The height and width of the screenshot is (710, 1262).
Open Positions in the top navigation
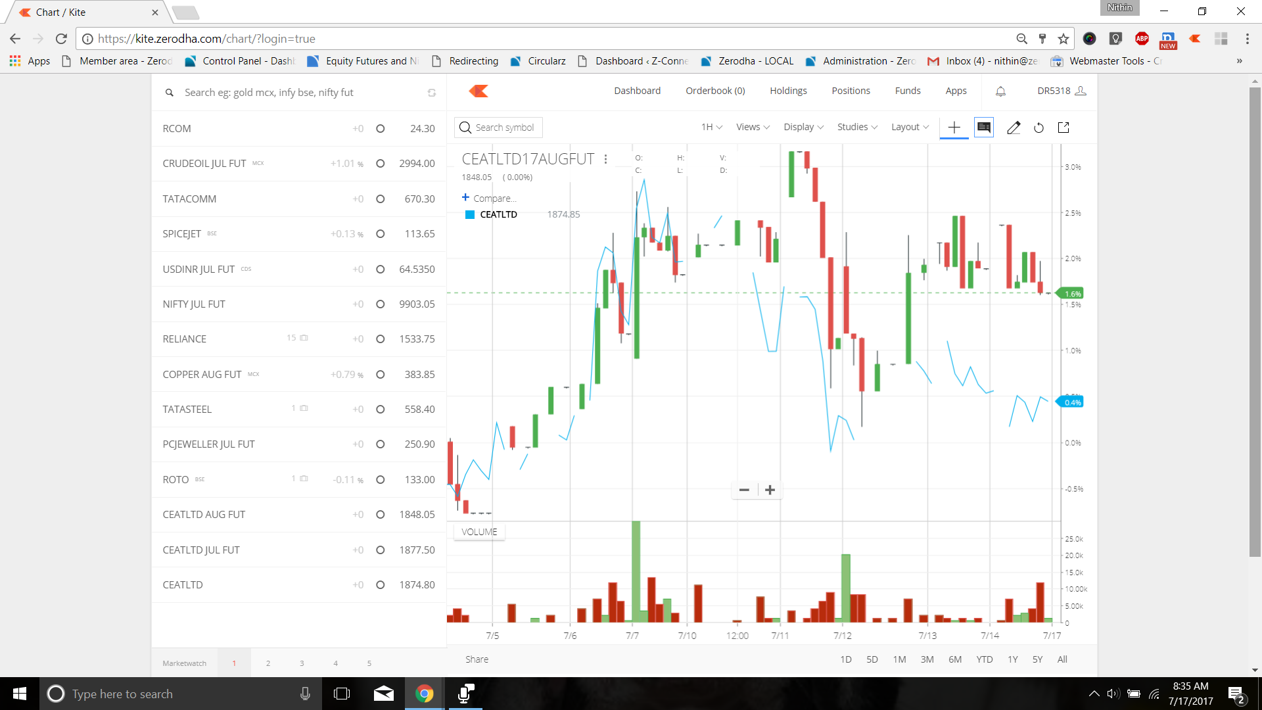click(x=851, y=91)
